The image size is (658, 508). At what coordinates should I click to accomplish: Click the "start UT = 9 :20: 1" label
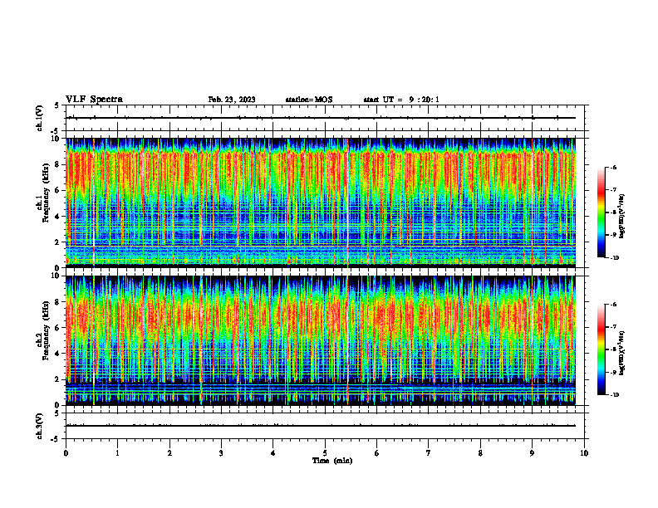tap(401, 100)
